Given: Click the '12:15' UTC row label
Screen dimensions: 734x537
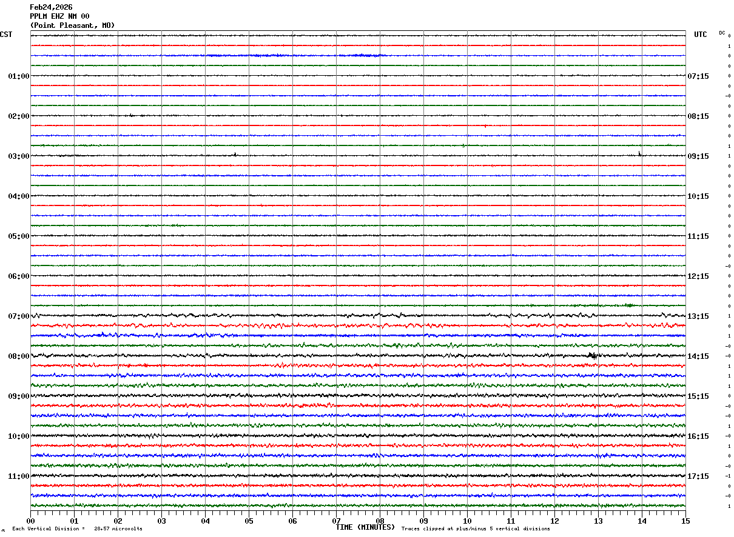Looking at the screenshot, I should [698, 276].
